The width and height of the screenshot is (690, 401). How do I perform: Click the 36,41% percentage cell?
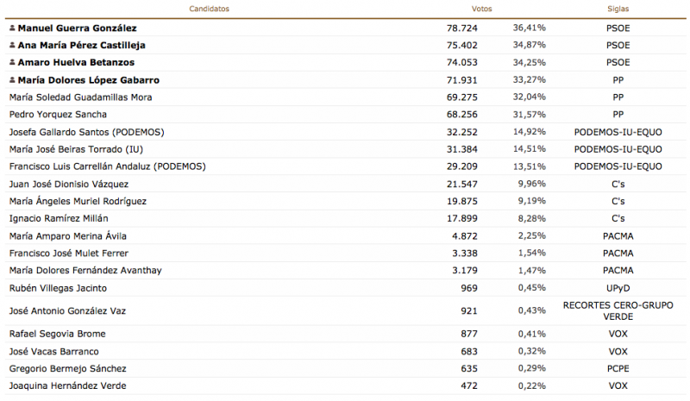click(529, 28)
